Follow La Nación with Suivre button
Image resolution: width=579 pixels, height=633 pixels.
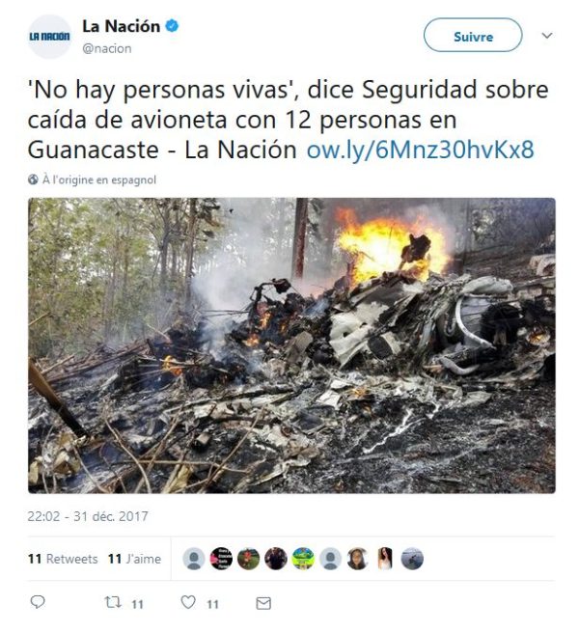click(x=473, y=35)
